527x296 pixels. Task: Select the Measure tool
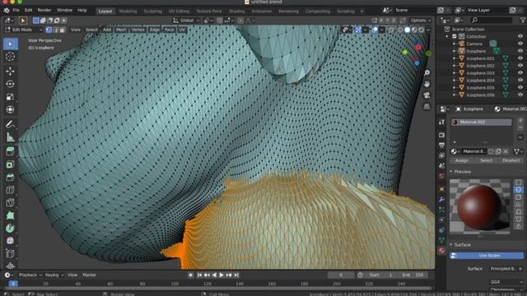pos(10,137)
